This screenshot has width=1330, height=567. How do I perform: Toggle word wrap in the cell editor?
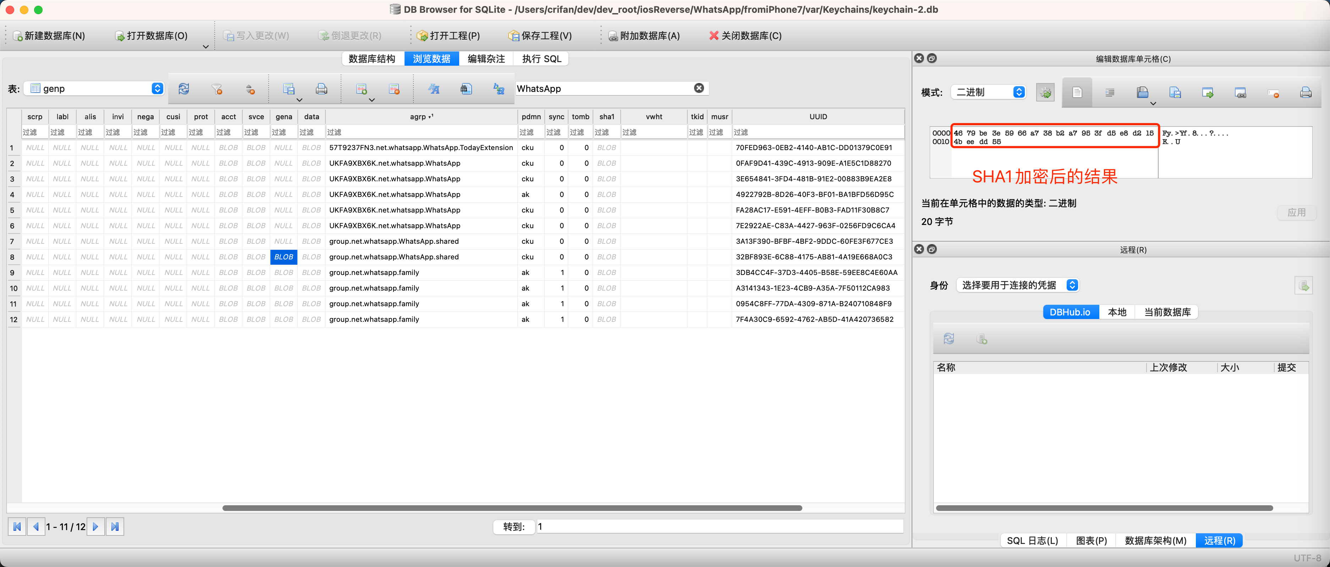[1077, 93]
